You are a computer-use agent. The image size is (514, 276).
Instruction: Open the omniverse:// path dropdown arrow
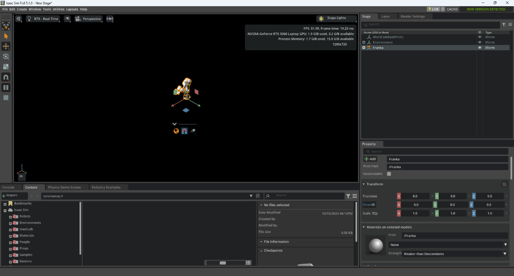coord(251,196)
